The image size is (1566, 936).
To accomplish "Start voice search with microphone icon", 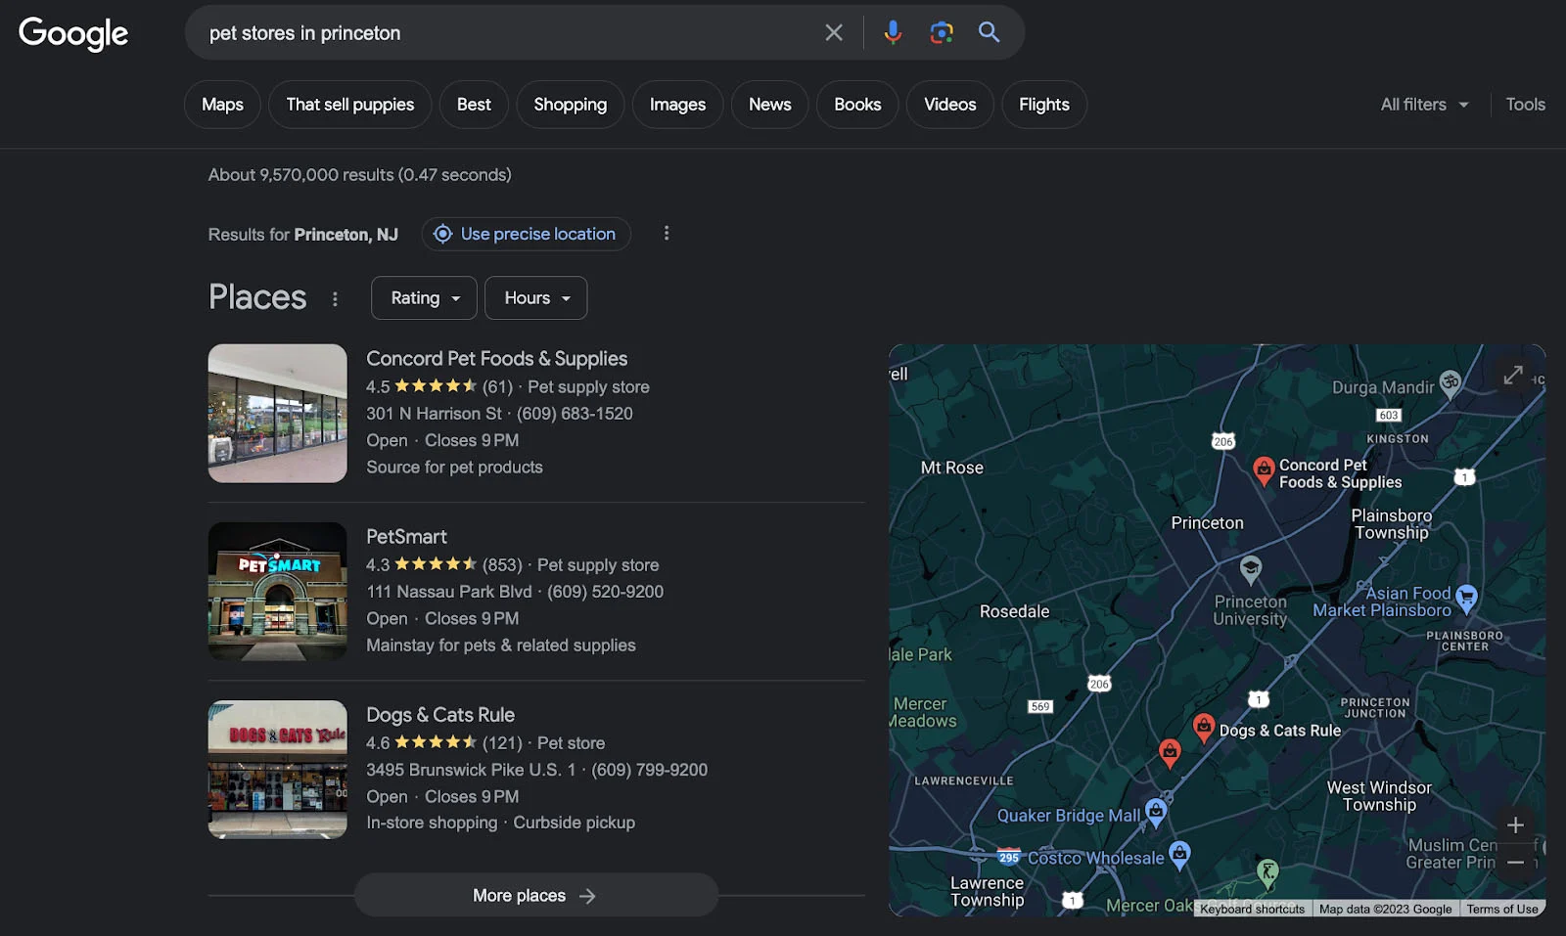I will tap(893, 32).
